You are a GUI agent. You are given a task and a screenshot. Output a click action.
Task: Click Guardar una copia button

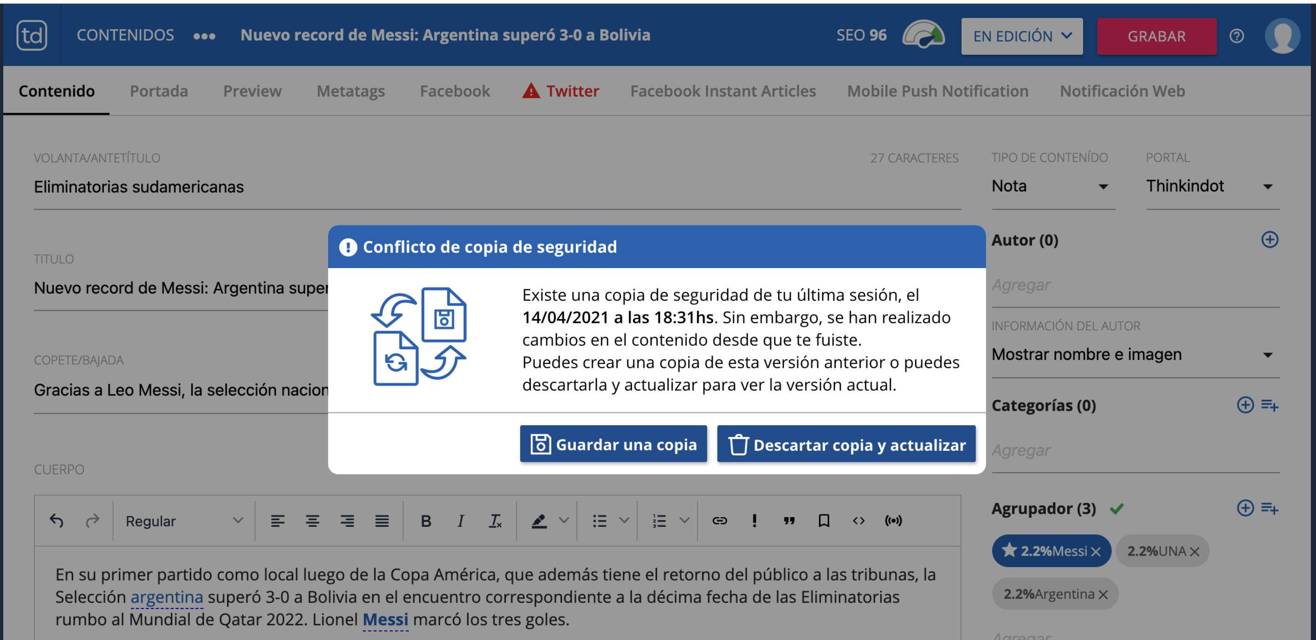[613, 444]
